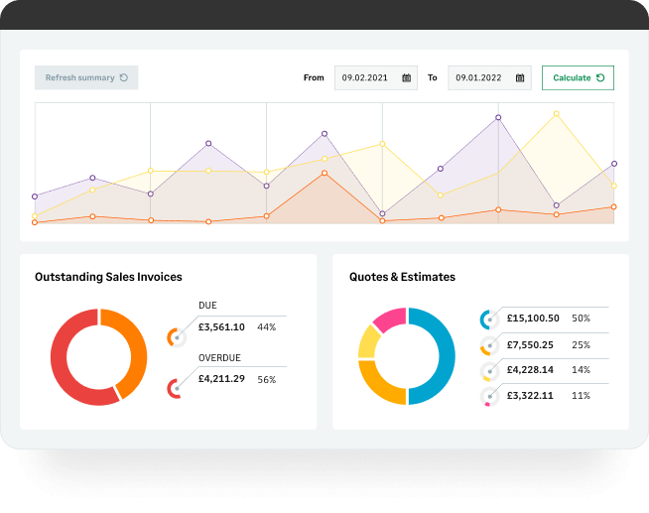Screen dimensions: 649x513
Task: Open the To date field 09.01.2022
Action: click(x=481, y=77)
